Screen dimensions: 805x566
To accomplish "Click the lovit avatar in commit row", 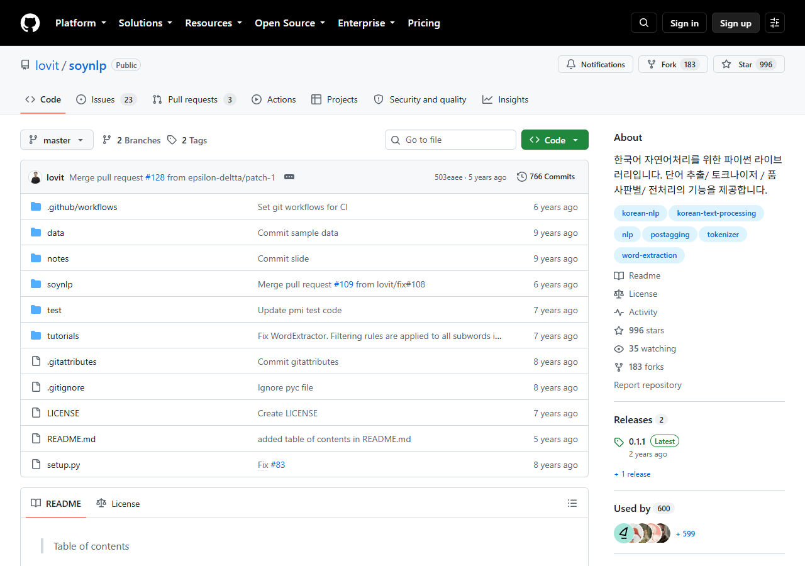I will pos(35,177).
